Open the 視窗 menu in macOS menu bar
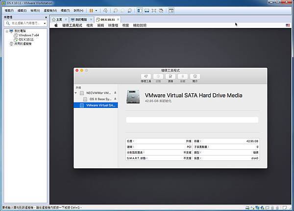Viewport: 294px width, 211px height. pyautogui.click(x=125, y=26)
